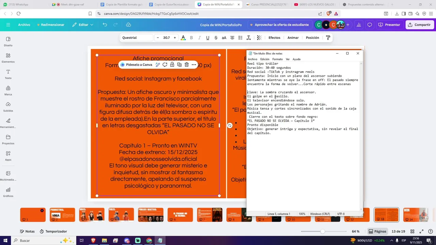Click the copy style paint roller icon
This screenshot has height=245, width=436.
pos(328,38)
